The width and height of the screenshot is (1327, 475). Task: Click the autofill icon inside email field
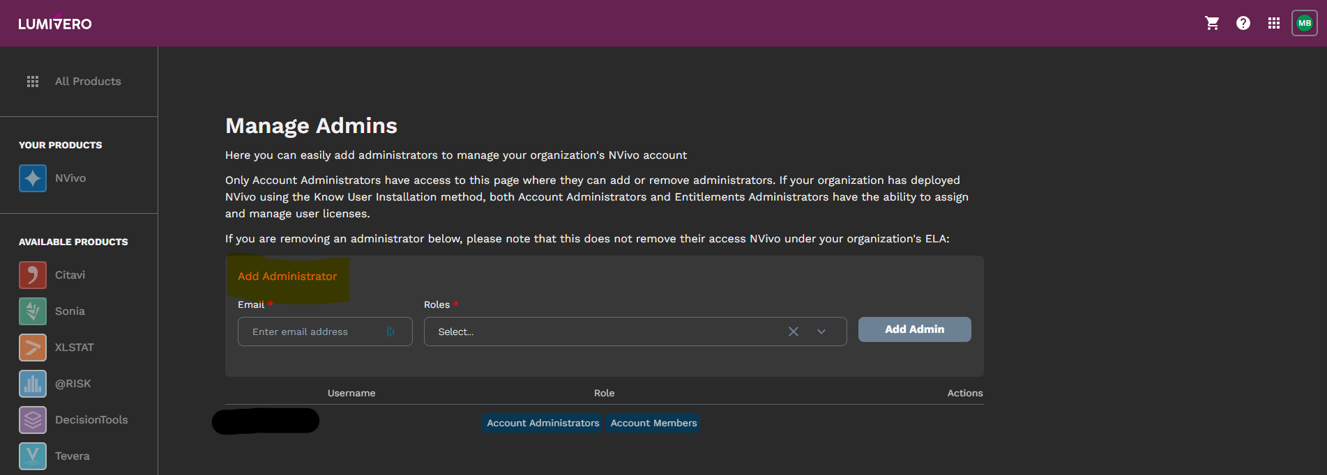[x=390, y=332]
